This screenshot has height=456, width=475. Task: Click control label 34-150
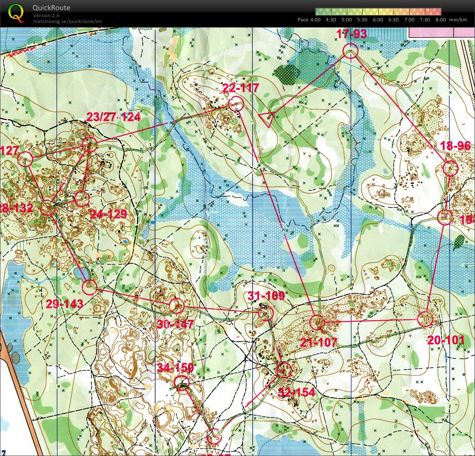coord(175,368)
